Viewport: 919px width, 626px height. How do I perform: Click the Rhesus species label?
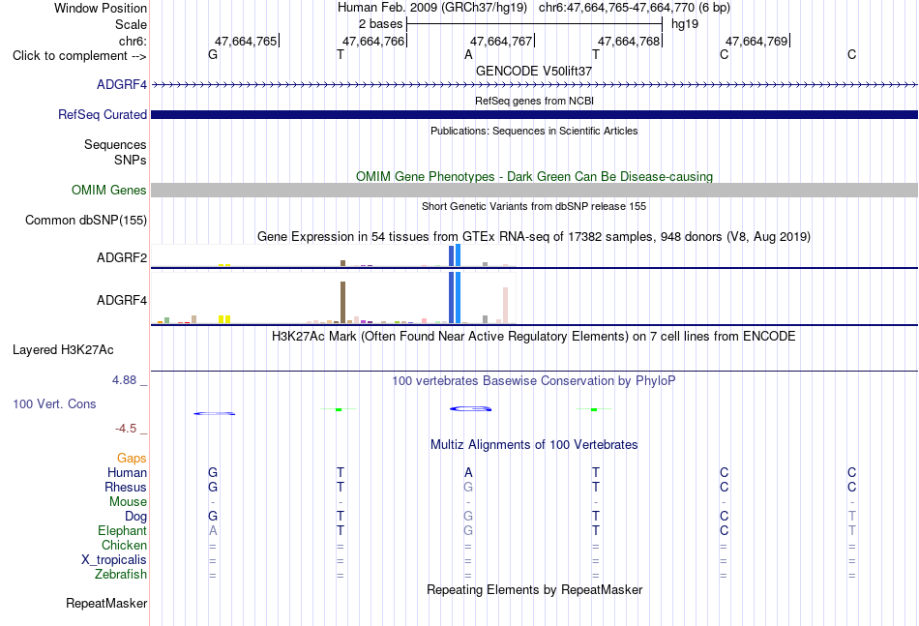pos(126,487)
